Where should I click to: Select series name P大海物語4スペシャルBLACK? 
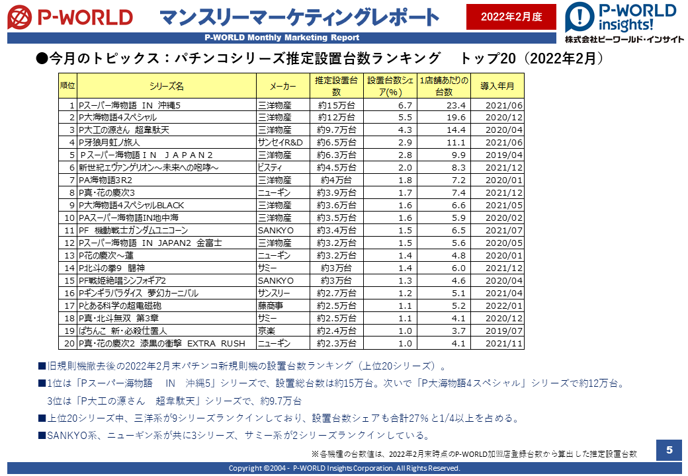tap(131, 205)
